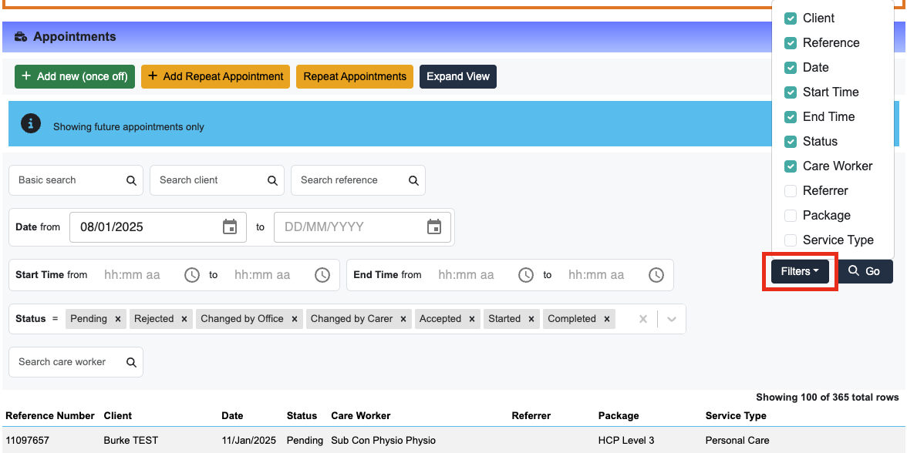The width and height of the screenshot is (907, 453).
Task: Enable the Referrer column checkbox
Action: pos(791,191)
